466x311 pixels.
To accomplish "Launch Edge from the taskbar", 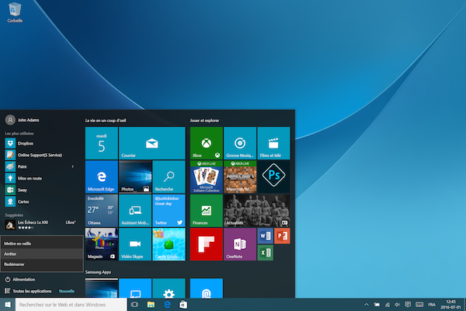I will point(167,305).
